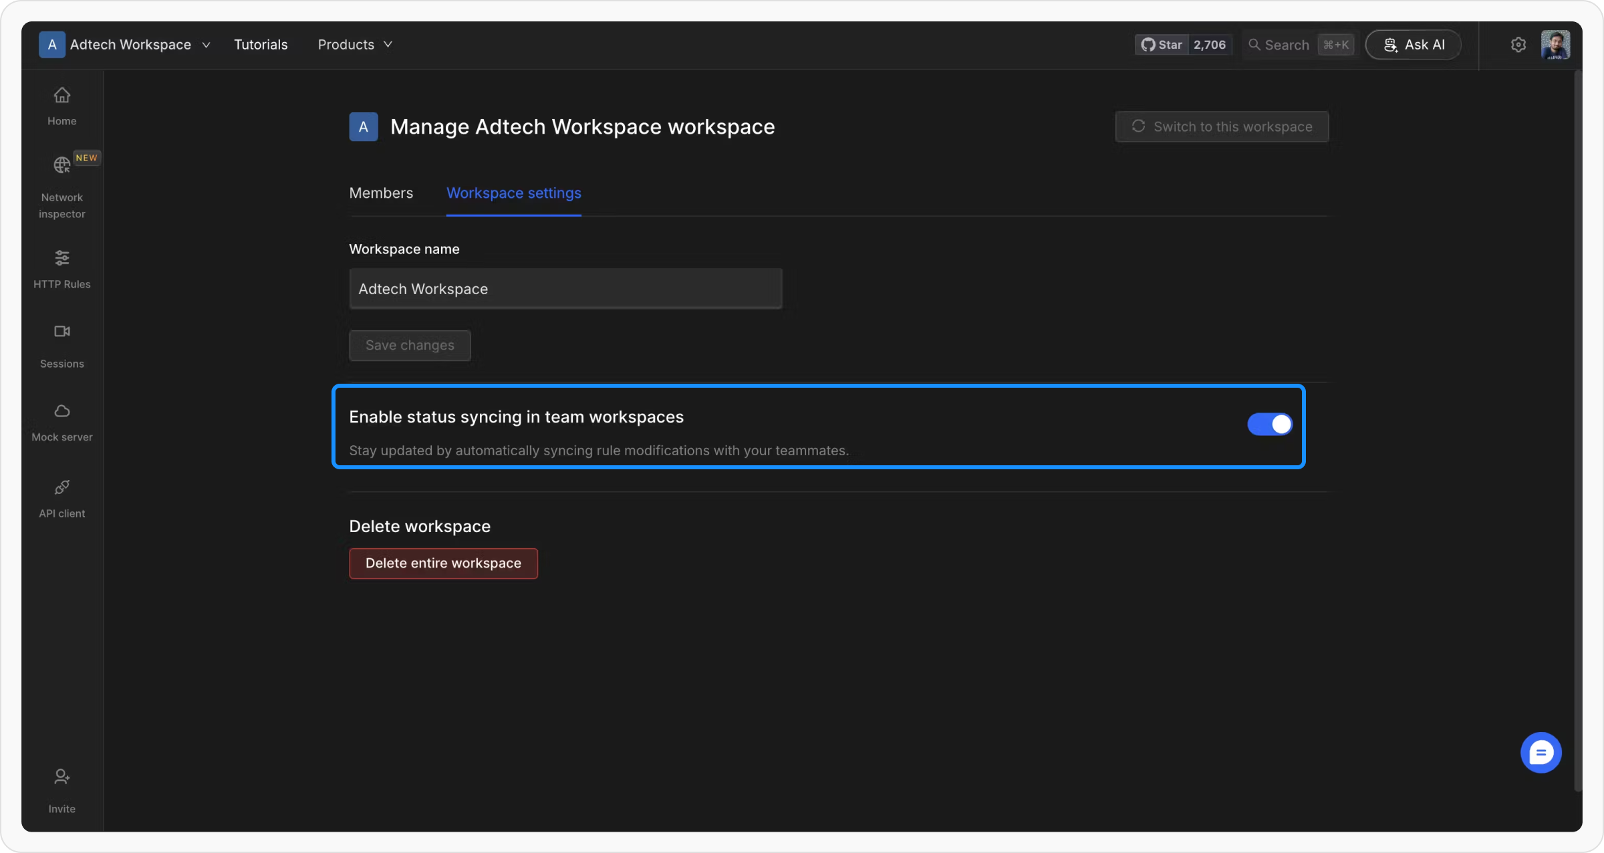This screenshot has height=853, width=1604.
Task: Open the chat support bubble
Action: (x=1541, y=753)
